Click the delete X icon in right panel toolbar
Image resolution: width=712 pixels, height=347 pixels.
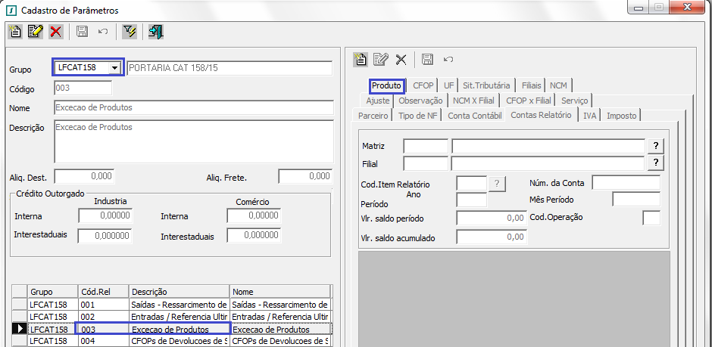401,59
